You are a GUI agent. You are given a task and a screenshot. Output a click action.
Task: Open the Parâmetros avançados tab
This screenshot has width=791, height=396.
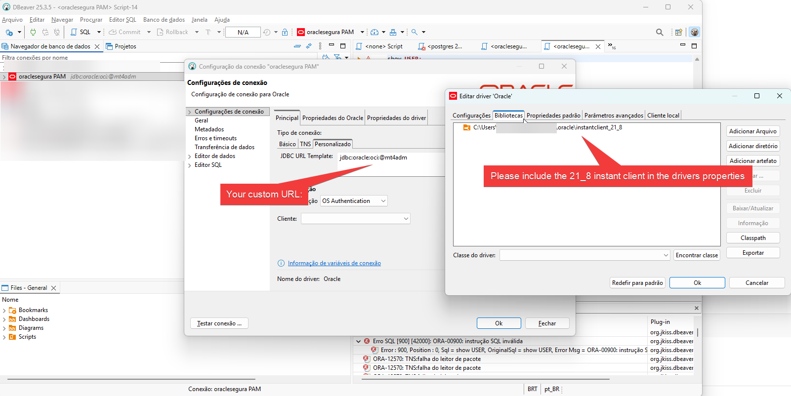click(x=614, y=116)
